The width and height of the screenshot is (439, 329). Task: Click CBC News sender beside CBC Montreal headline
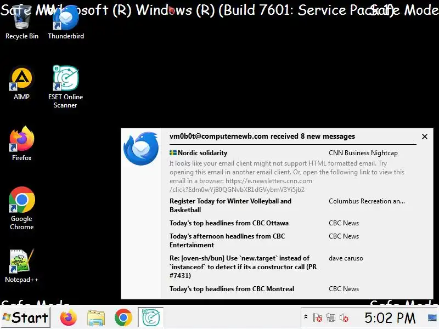[344, 289]
